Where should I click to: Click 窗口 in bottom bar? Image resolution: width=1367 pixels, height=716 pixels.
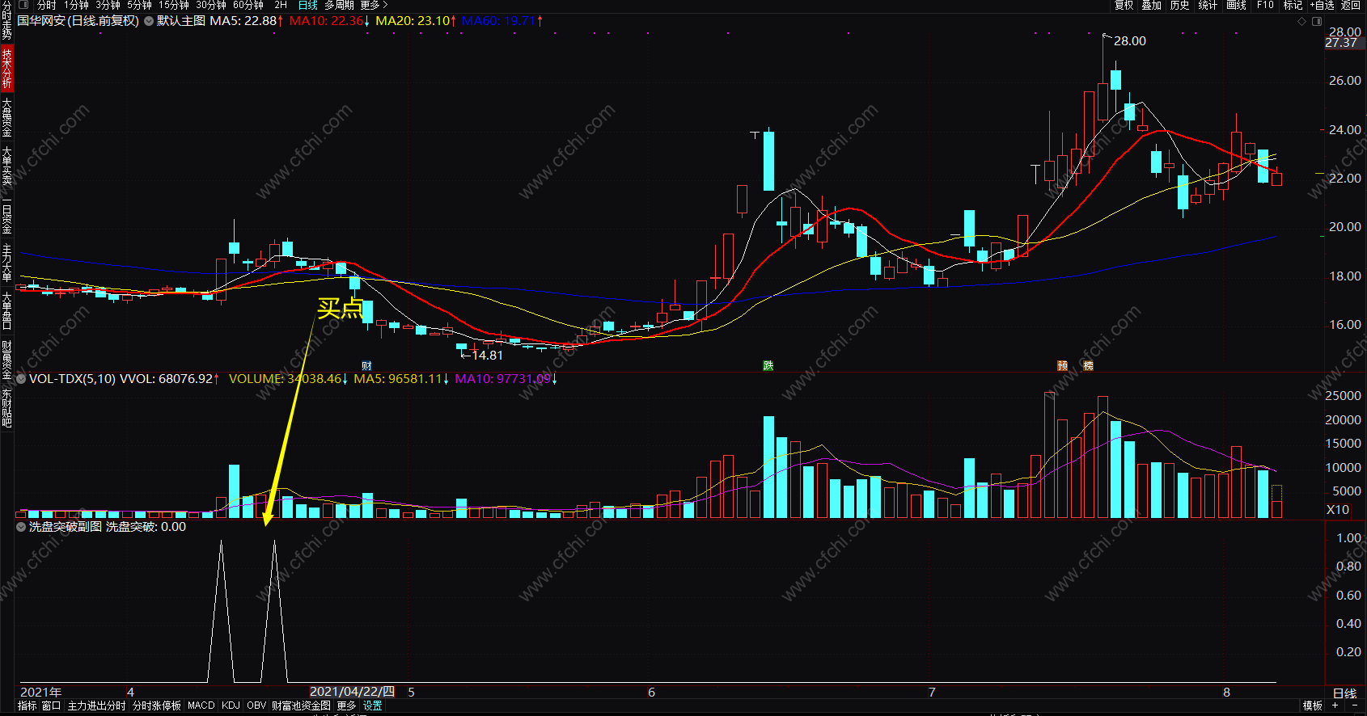[x=51, y=705]
